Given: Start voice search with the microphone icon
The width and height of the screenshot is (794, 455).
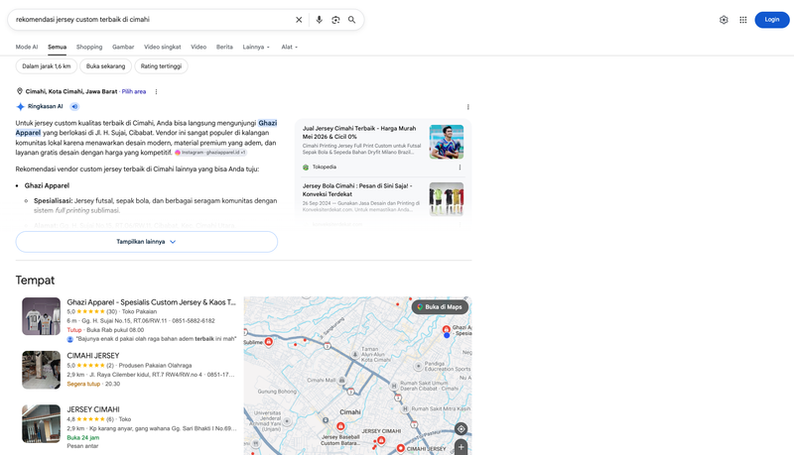Looking at the screenshot, I should click(x=319, y=20).
